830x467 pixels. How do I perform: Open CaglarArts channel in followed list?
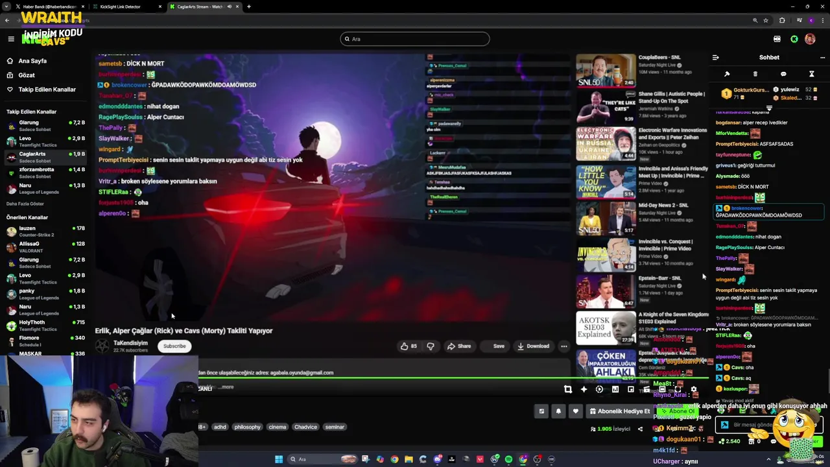pyautogui.click(x=44, y=157)
